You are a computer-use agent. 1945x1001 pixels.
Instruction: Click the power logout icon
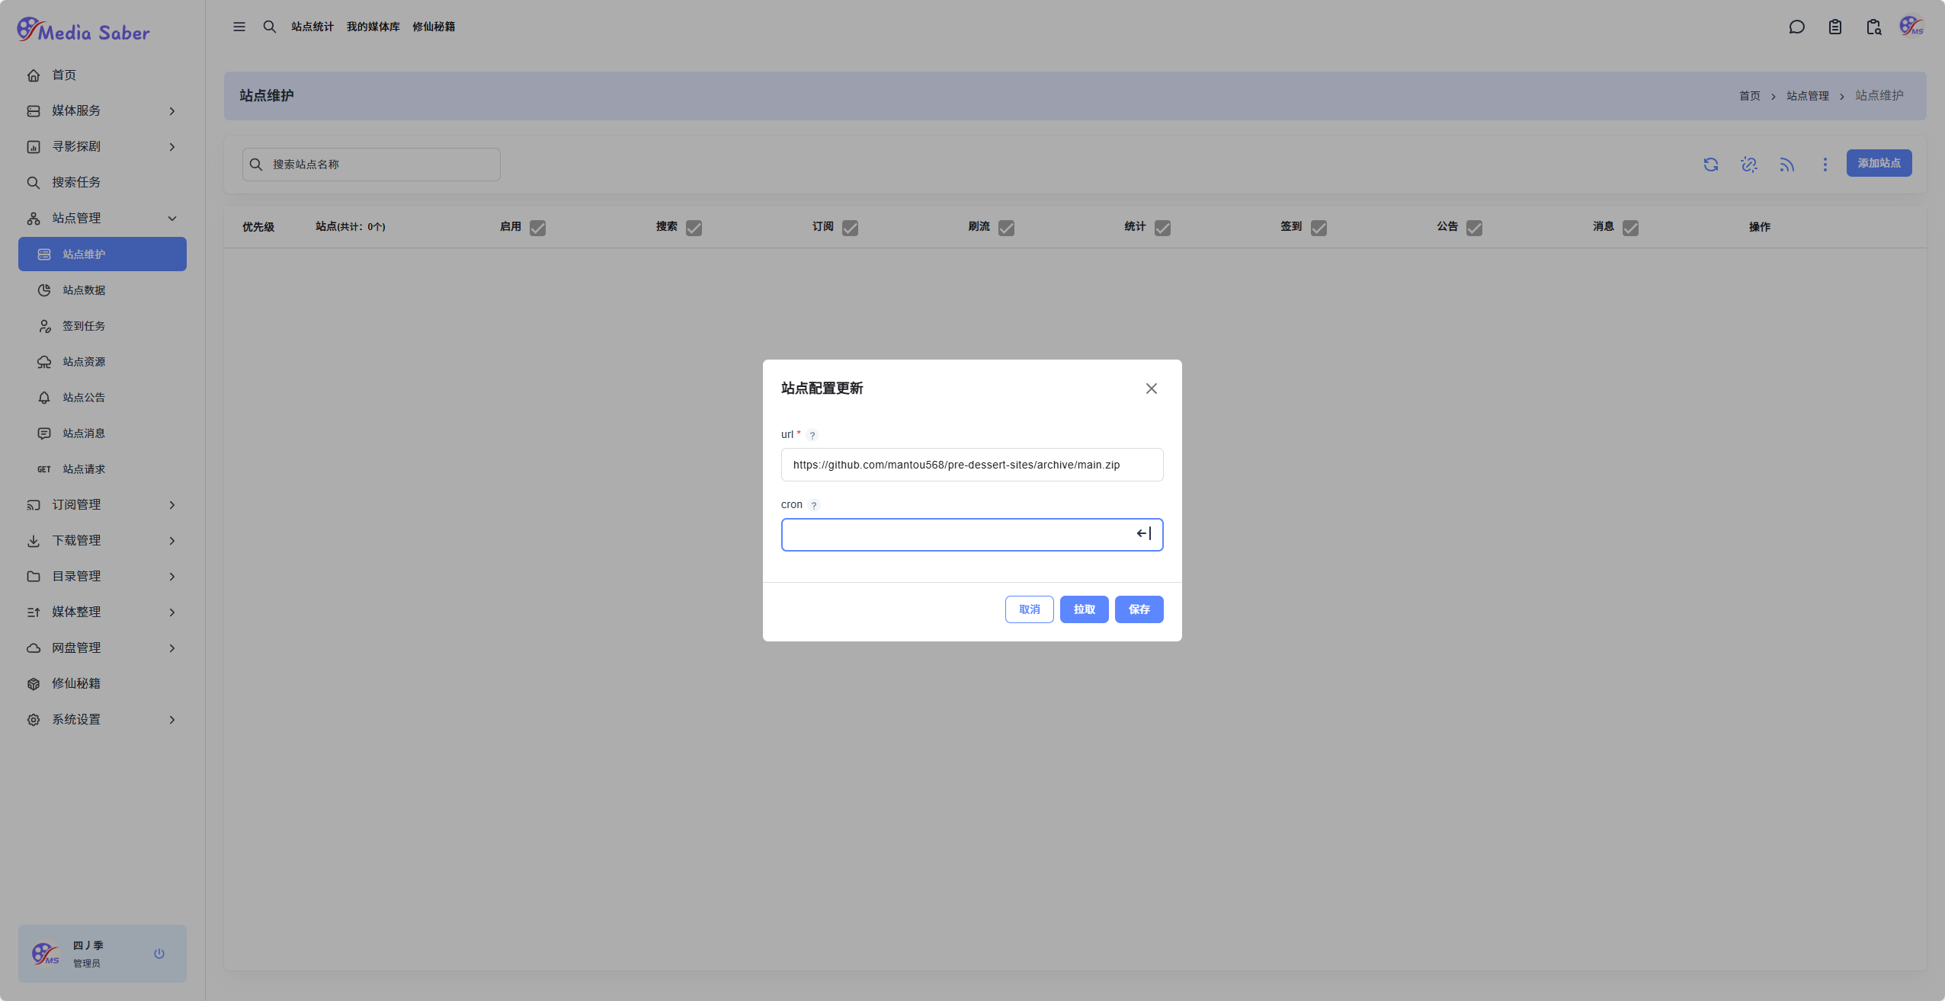pyautogui.click(x=159, y=954)
